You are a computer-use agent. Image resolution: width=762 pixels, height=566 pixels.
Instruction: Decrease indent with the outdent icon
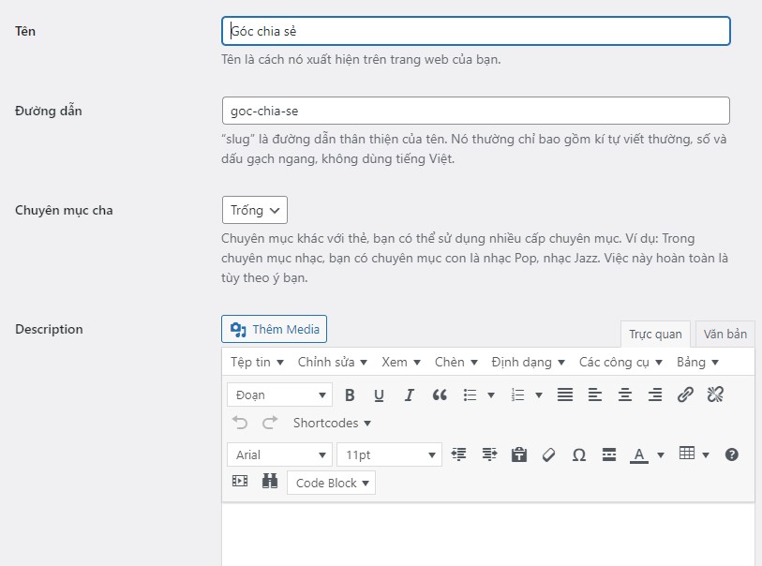pyautogui.click(x=458, y=454)
